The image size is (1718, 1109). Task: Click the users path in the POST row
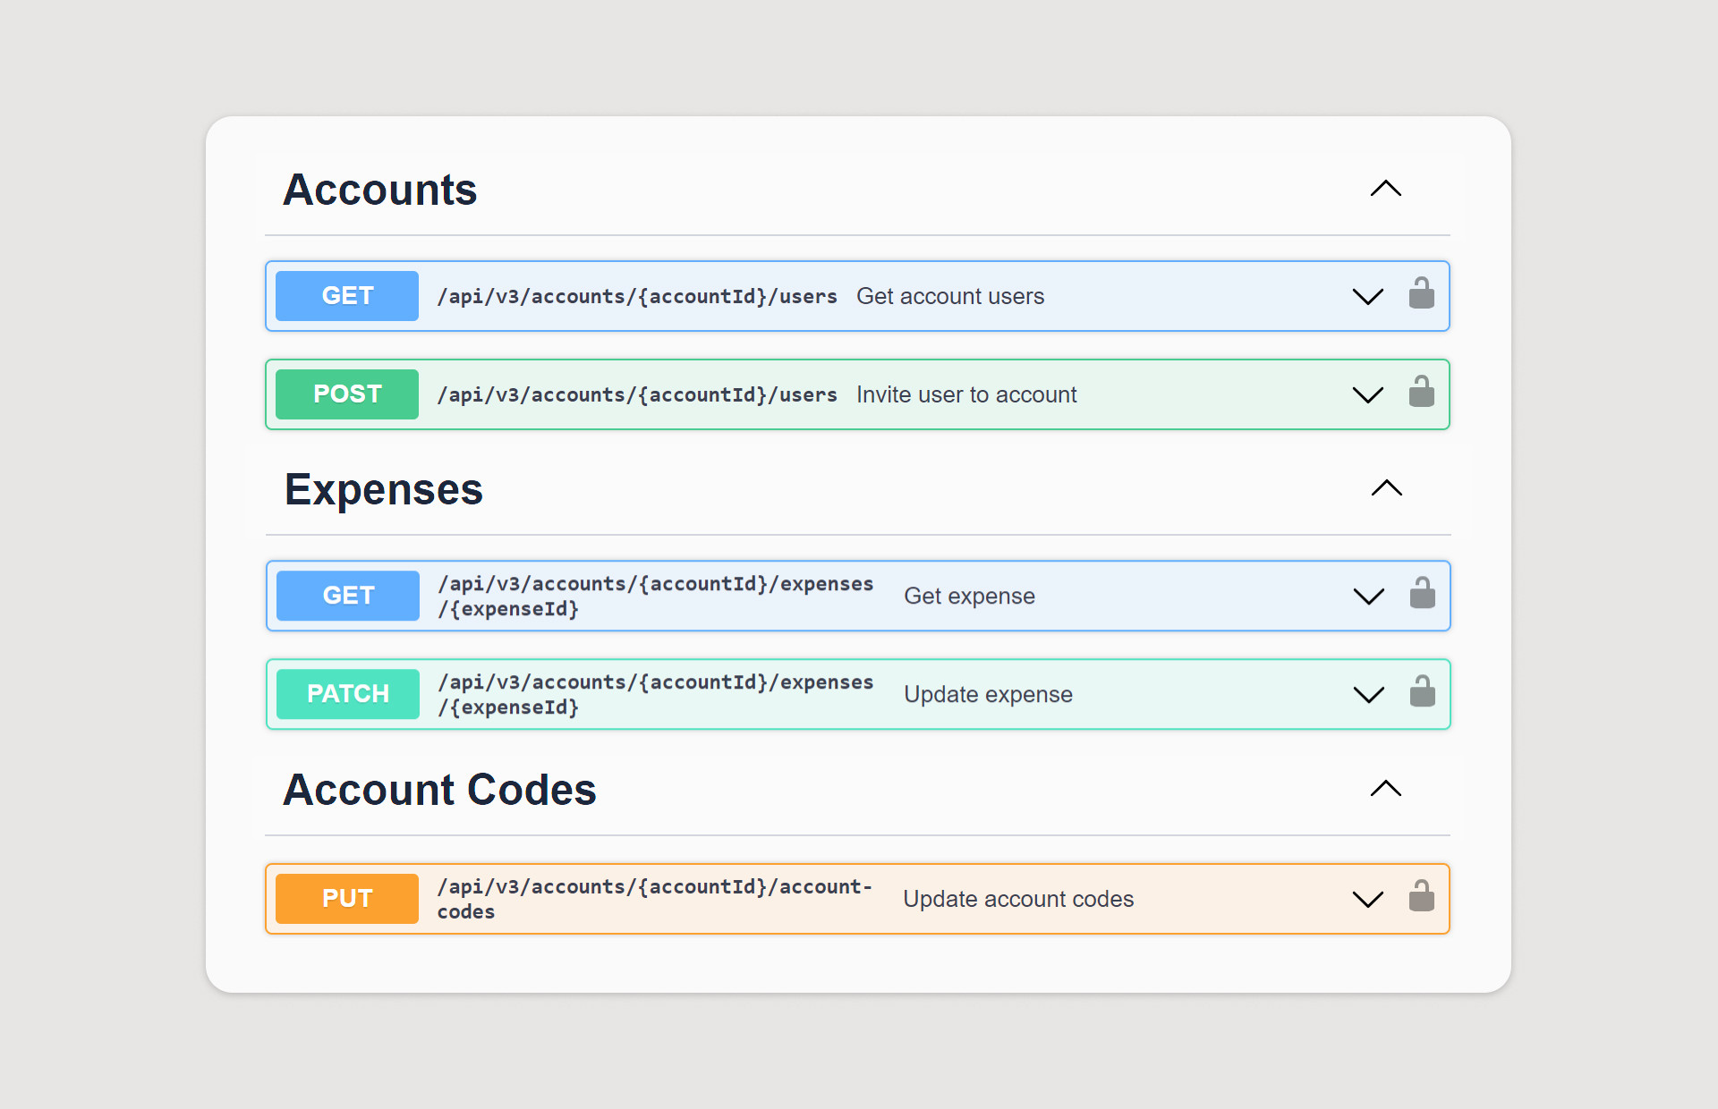(x=637, y=394)
